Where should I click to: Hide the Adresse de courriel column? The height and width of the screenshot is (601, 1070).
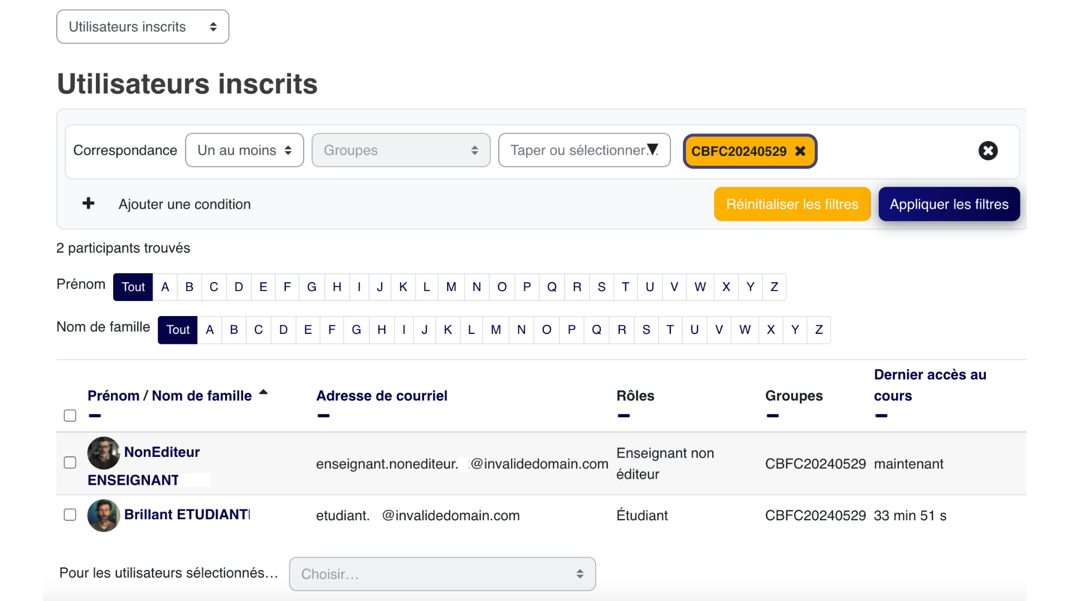pyautogui.click(x=323, y=416)
